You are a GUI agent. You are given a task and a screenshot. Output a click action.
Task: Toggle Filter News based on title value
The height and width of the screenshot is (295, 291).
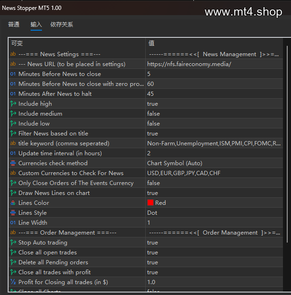[214, 134]
